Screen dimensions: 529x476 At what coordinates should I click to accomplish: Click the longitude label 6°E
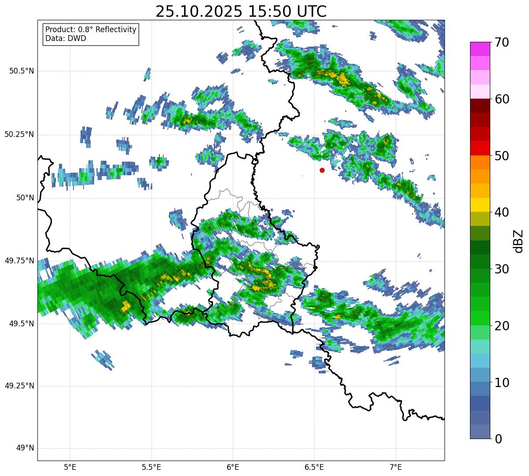click(233, 467)
